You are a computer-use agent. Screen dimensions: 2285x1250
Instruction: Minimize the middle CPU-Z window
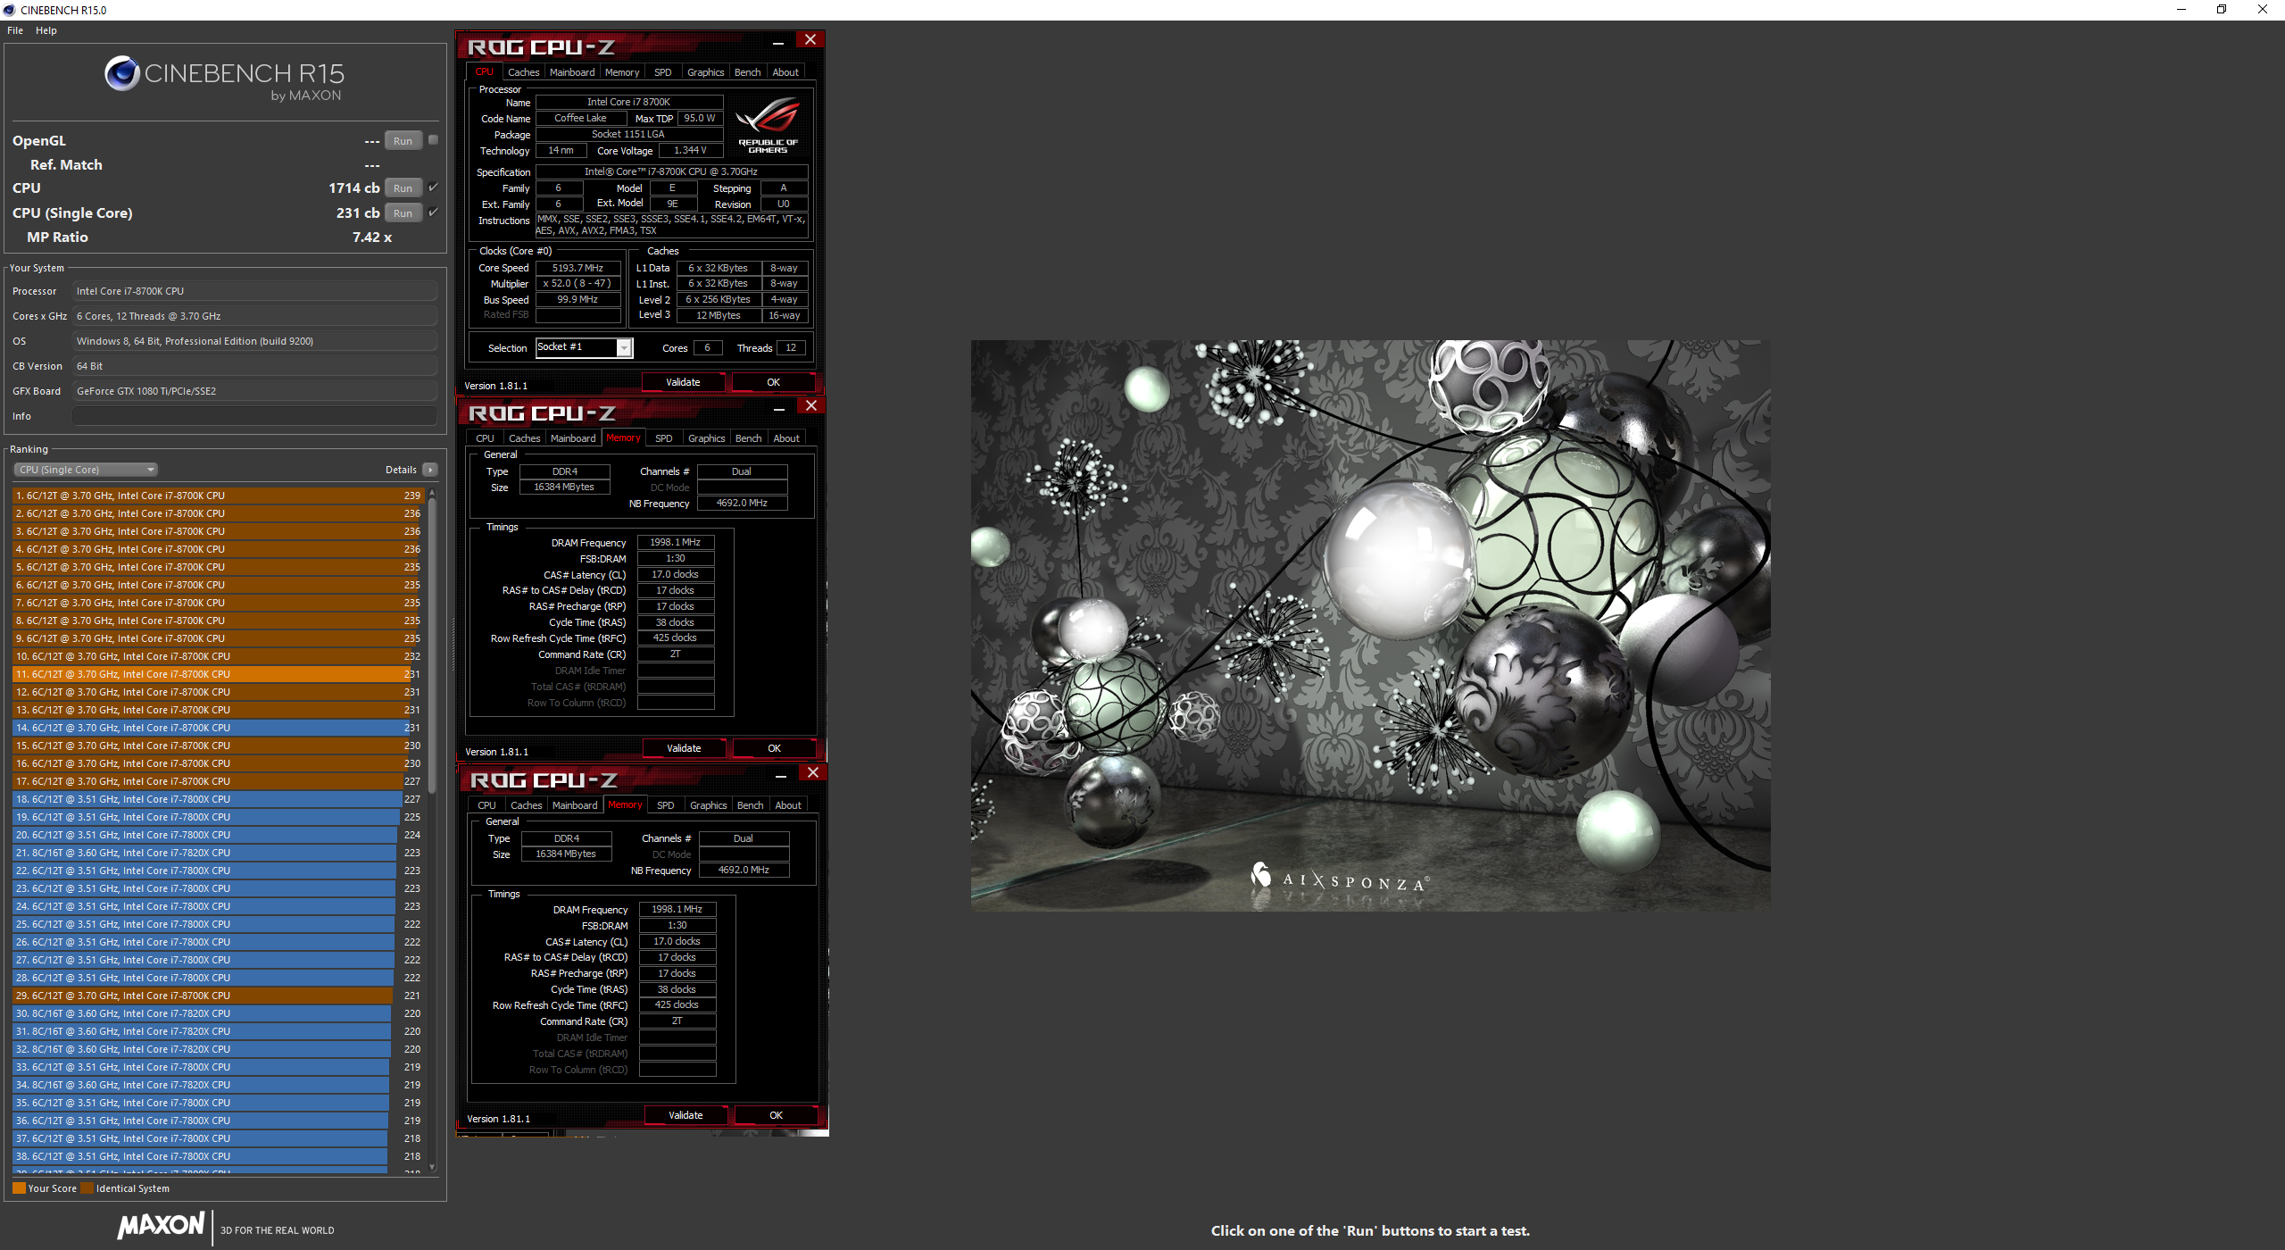click(779, 408)
